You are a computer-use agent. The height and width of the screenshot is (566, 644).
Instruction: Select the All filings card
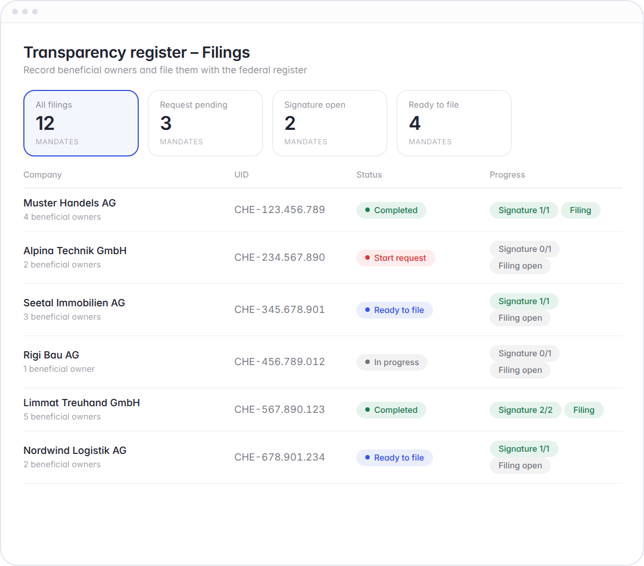[x=81, y=123]
